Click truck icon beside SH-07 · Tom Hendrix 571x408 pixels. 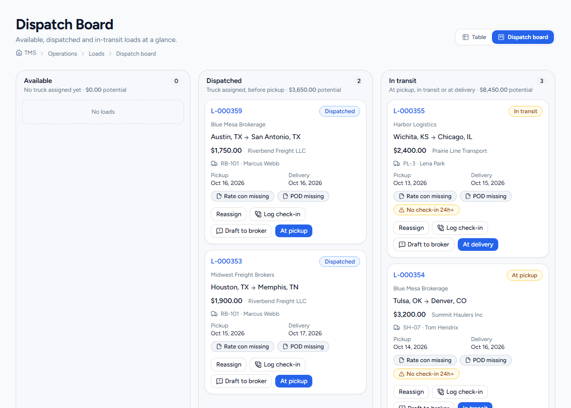[x=397, y=327]
